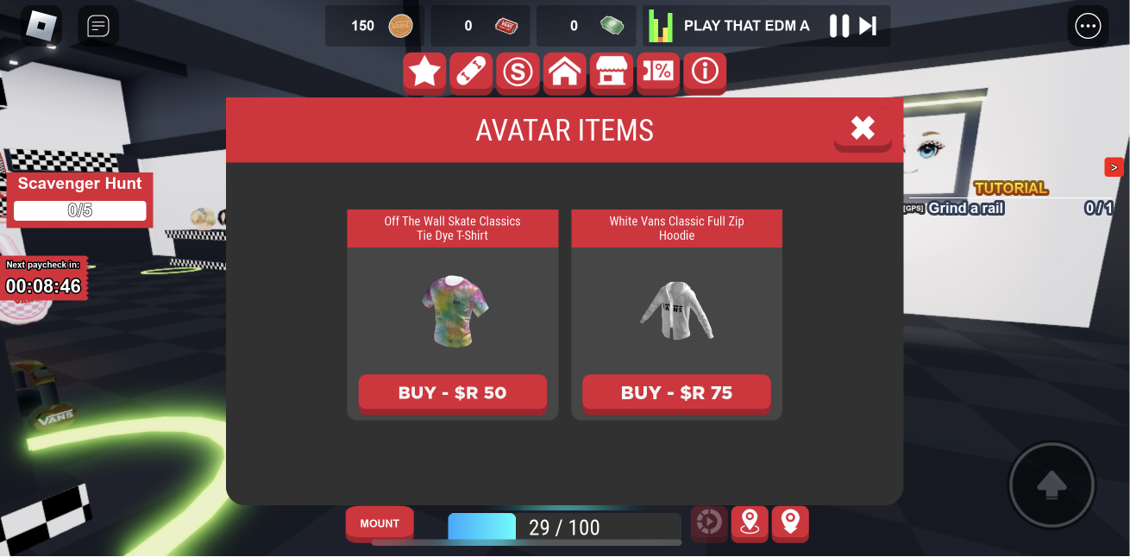Expand the tutorial panel red arrow
The height and width of the screenshot is (557, 1130).
coord(1114,167)
